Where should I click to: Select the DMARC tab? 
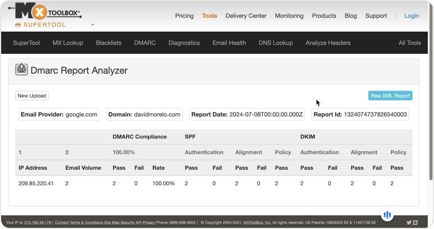[x=145, y=43]
